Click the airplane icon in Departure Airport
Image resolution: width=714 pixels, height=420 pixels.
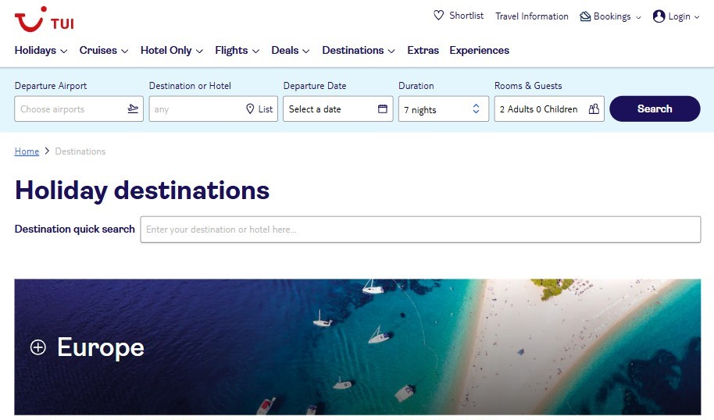[133, 109]
